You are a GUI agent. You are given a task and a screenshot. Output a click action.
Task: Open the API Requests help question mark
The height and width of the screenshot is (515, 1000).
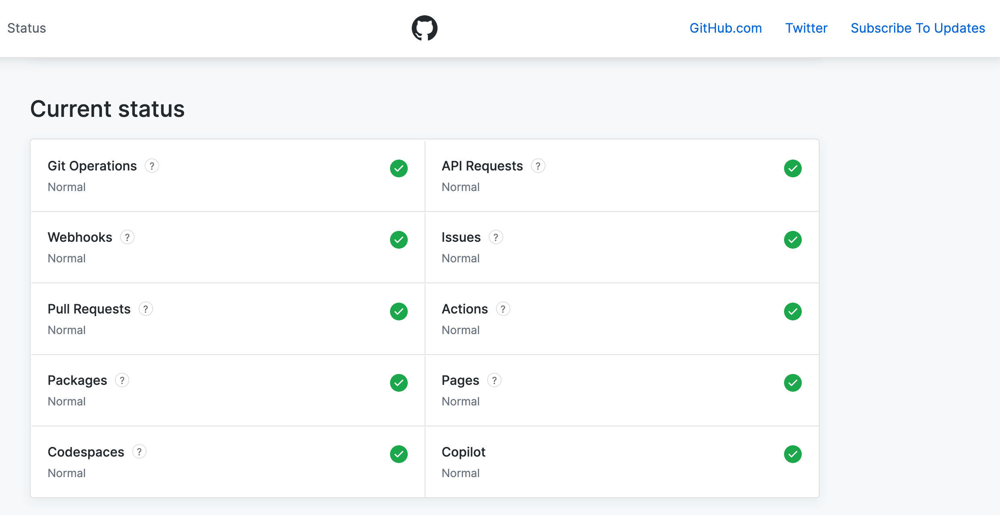click(538, 166)
